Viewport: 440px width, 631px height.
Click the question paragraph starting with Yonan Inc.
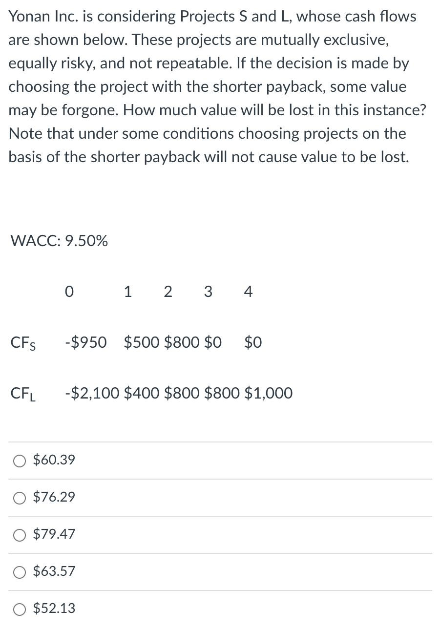point(217,87)
